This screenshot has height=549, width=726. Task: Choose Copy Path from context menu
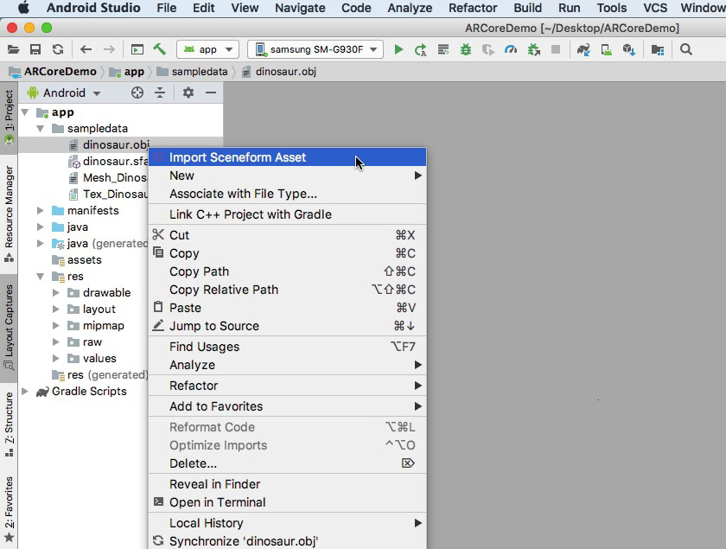click(199, 271)
